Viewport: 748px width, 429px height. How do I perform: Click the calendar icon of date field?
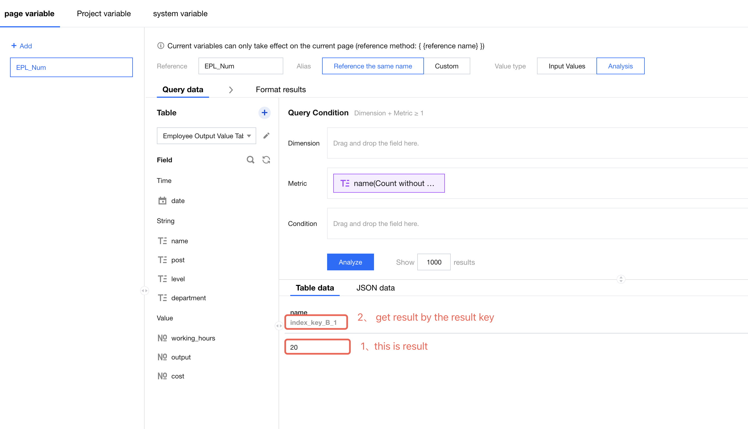(x=162, y=201)
